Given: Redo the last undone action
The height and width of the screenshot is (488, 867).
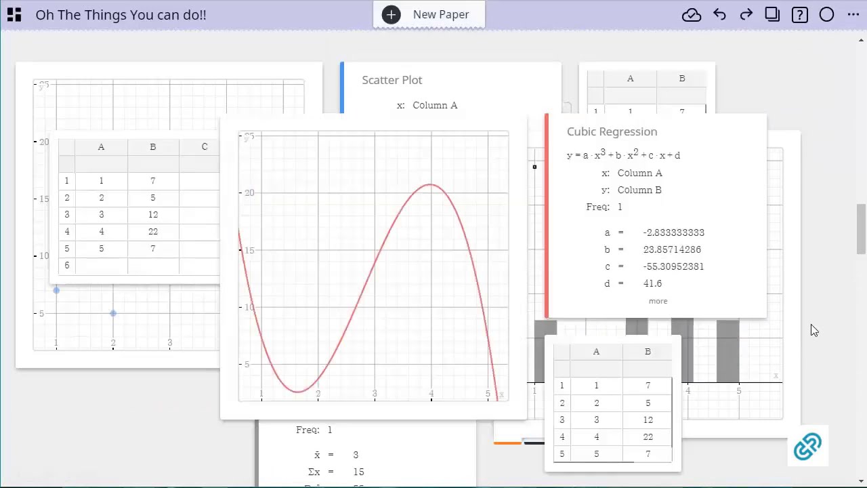Looking at the screenshot, I should (x=746, y=15).
